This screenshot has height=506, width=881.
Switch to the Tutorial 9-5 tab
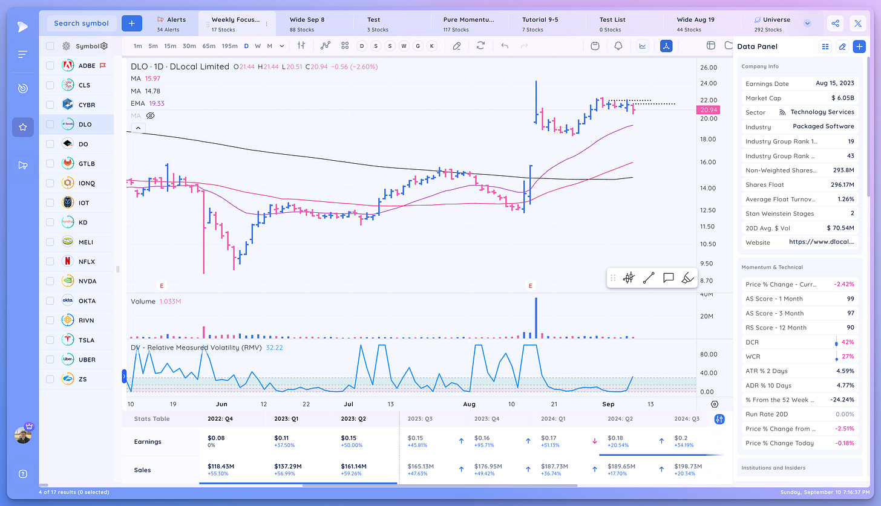tap(547, 24)
